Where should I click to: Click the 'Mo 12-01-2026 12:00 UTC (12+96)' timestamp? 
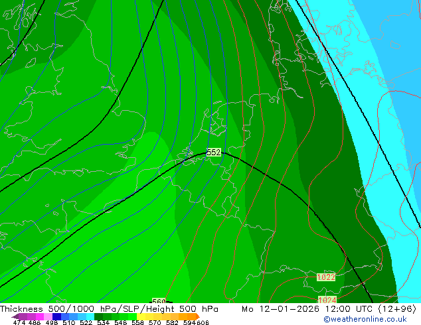click(329, 309)
